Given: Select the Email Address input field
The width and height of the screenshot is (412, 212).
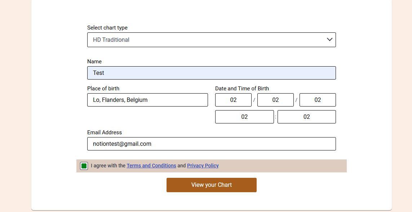Looking at the screenshot, I should tap(211, 144).
